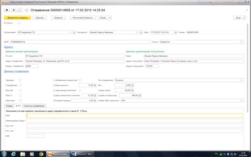Open calendar picker for Дата field

(175, 32)
